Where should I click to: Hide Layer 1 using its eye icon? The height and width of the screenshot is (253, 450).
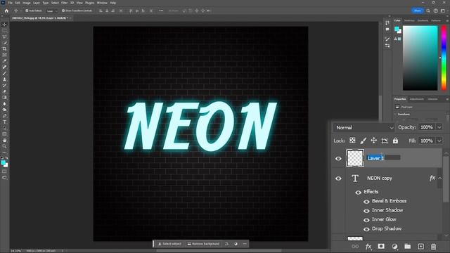coord(338,158)
